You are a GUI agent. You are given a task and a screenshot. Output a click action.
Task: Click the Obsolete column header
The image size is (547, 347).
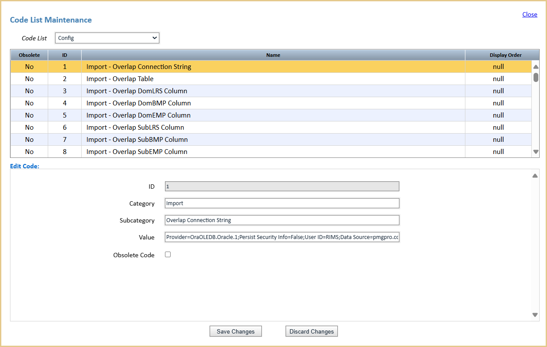29,55
